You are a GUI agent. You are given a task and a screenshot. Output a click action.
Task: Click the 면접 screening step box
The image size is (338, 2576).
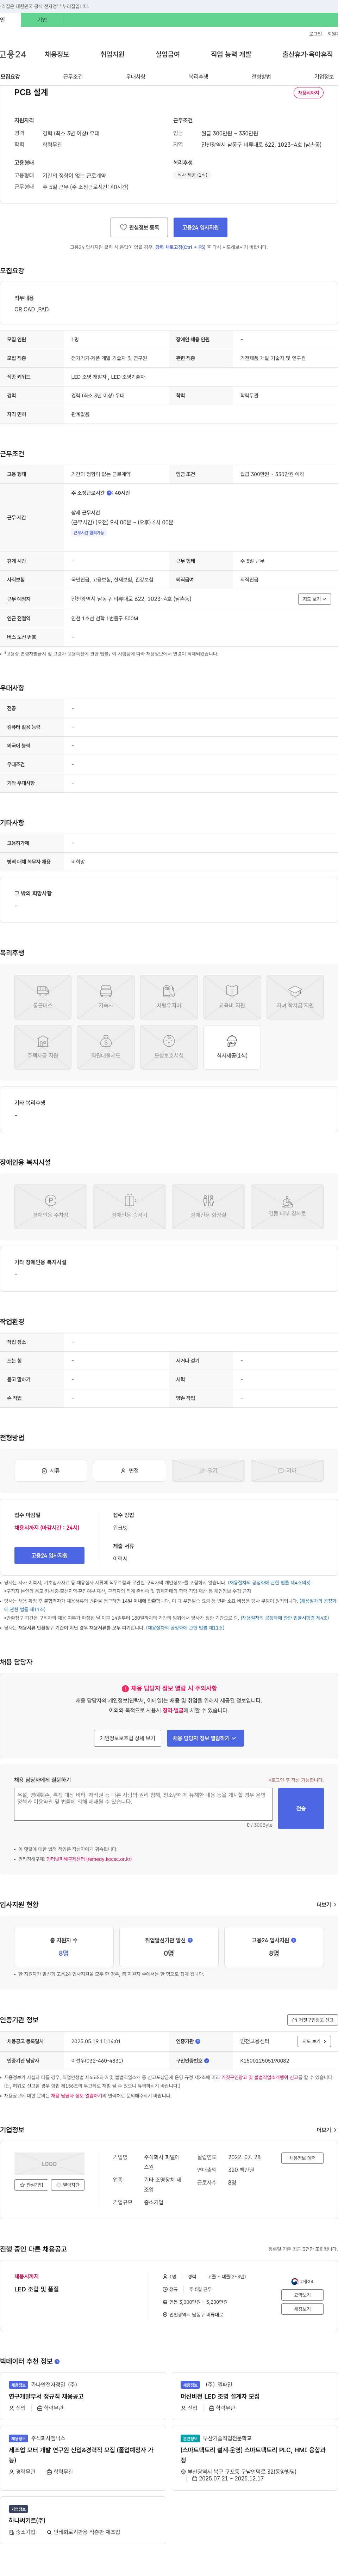pos(130,1470)
